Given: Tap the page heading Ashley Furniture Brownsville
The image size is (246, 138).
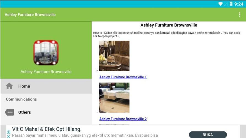Looking at the screenshot, I should 169,25.
